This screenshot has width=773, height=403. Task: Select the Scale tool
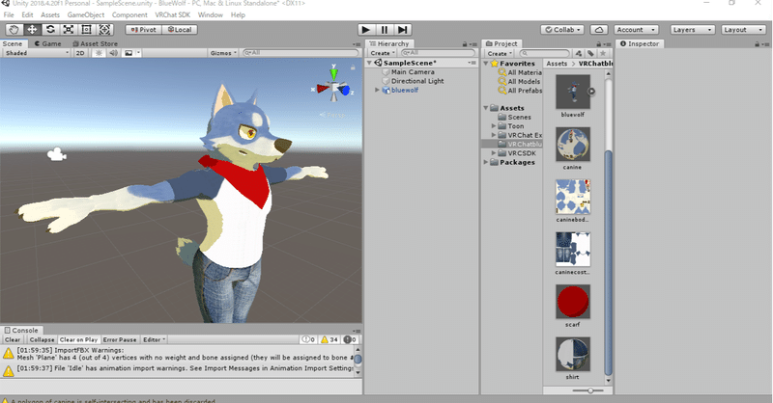(69, 30)
